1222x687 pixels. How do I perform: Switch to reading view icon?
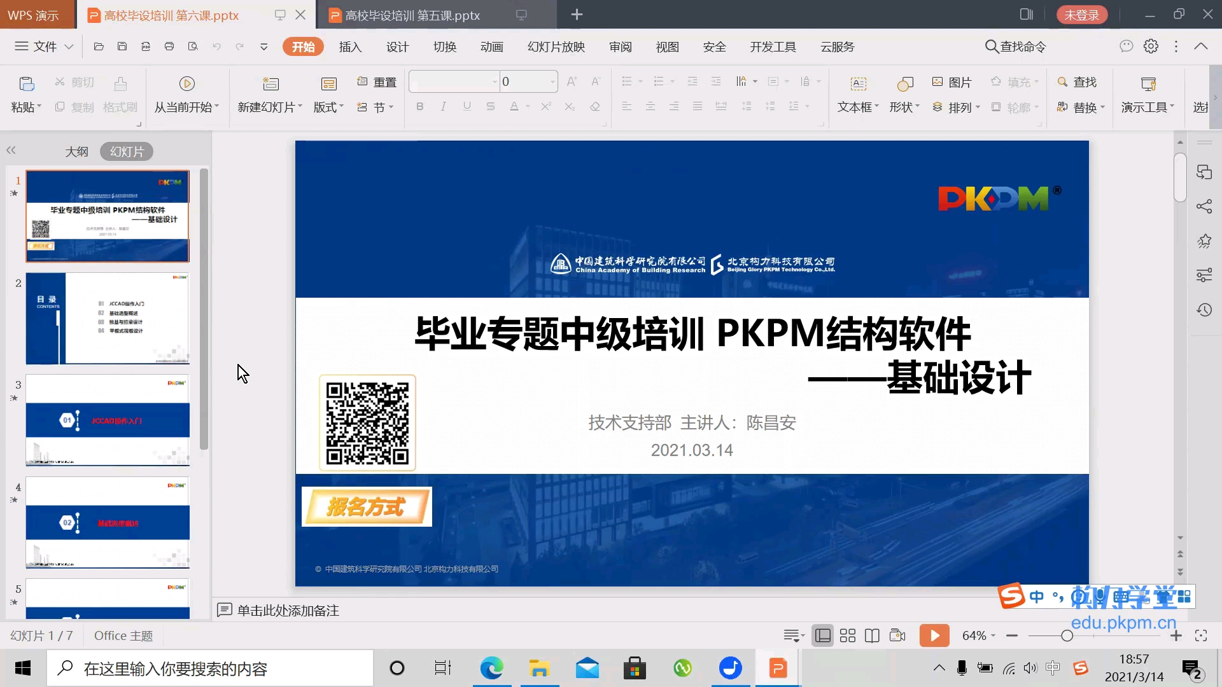pos(872,635)
